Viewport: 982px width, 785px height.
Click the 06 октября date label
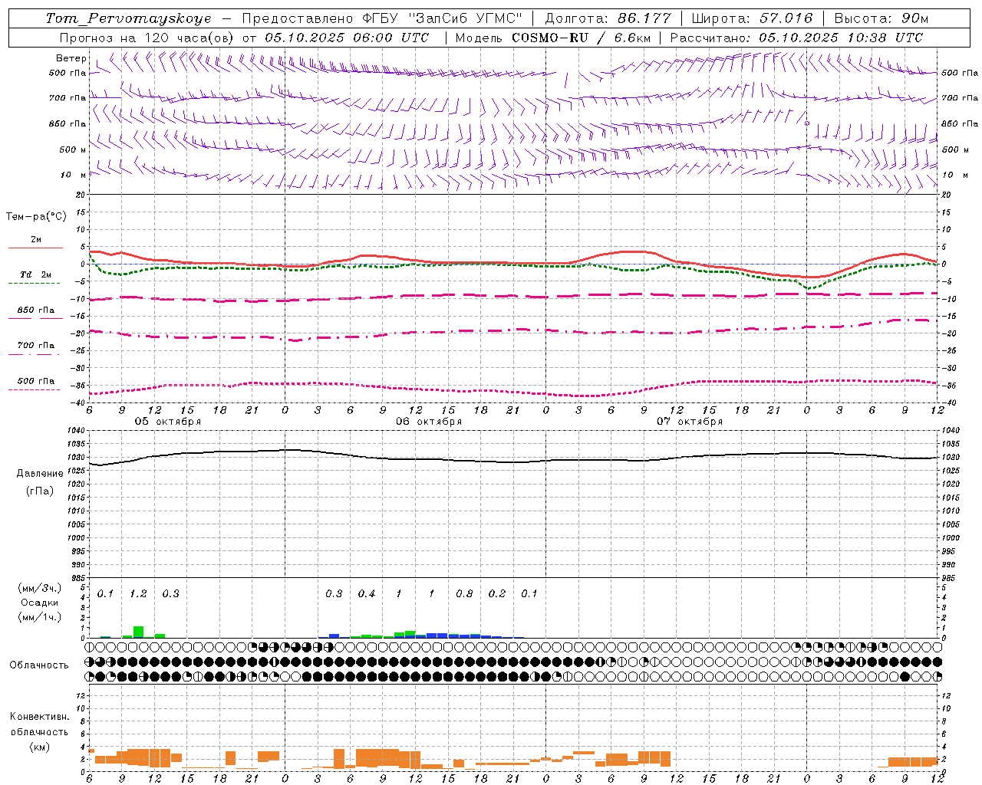click(429, 422)
